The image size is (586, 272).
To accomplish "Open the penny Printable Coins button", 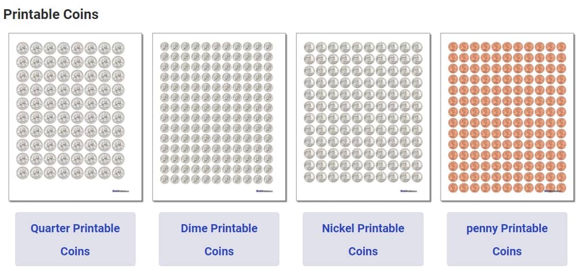I will [507, 239].
